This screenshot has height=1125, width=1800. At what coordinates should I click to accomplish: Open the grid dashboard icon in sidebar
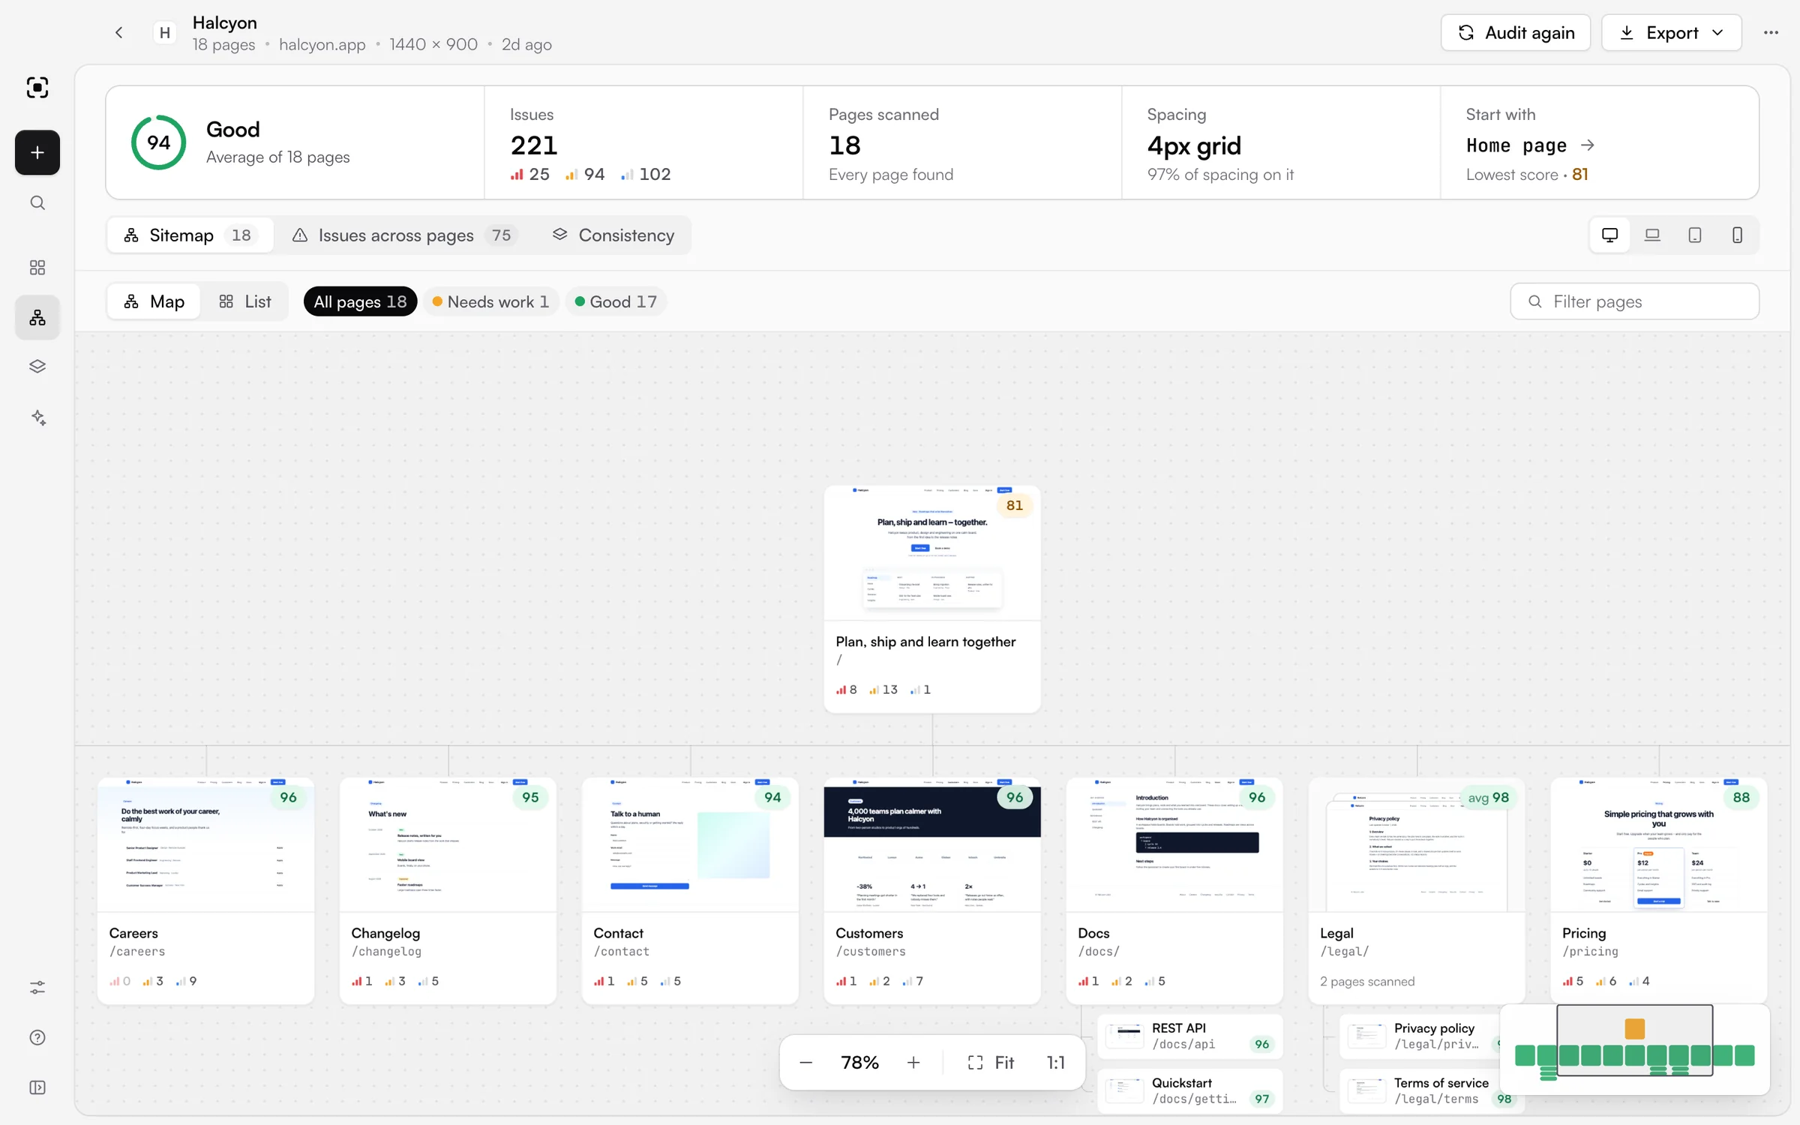[x=37, y=267]
